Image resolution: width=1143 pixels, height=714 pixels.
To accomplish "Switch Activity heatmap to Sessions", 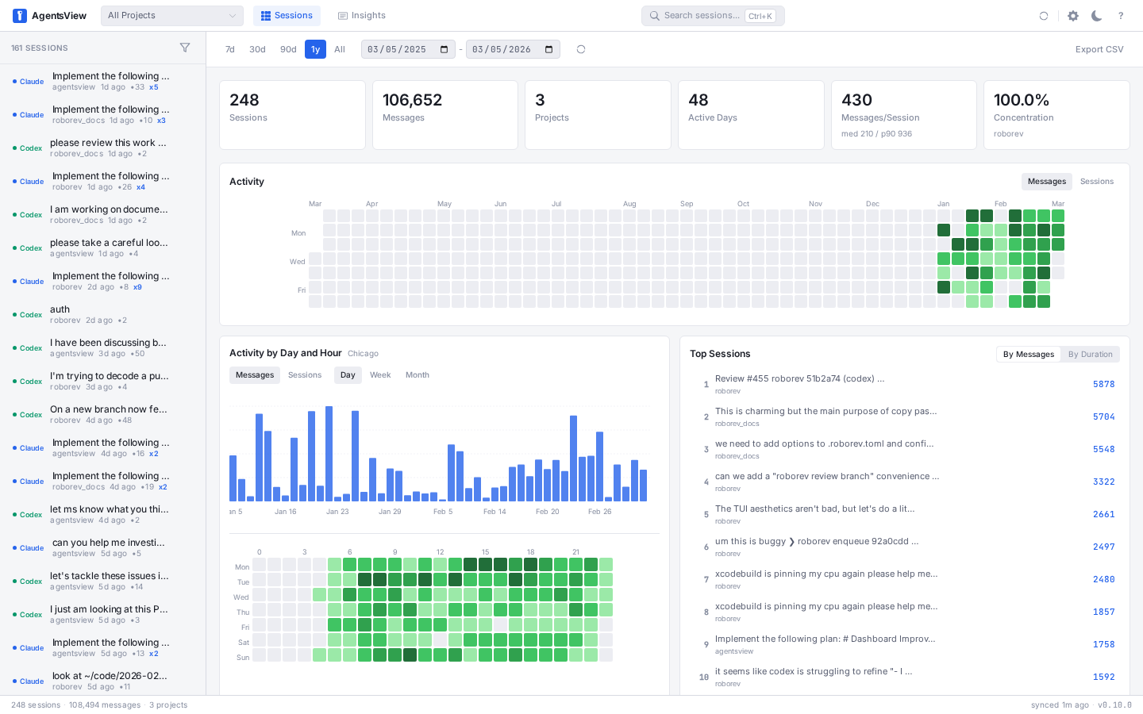I will pos(1097,182).
